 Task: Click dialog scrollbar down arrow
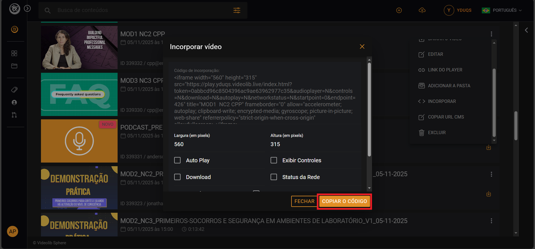click(369, 188)
